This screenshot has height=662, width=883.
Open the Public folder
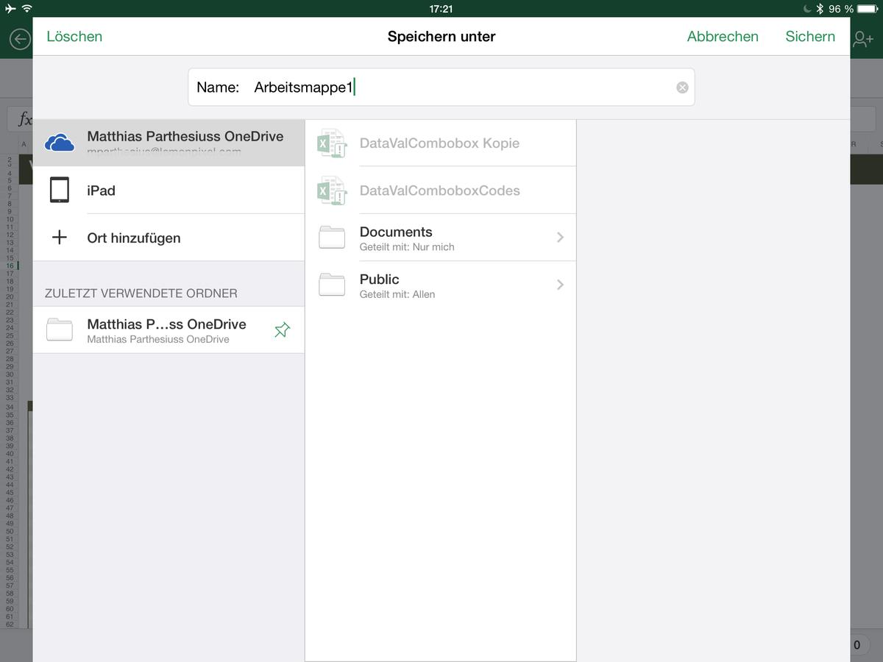click(440, 285)
